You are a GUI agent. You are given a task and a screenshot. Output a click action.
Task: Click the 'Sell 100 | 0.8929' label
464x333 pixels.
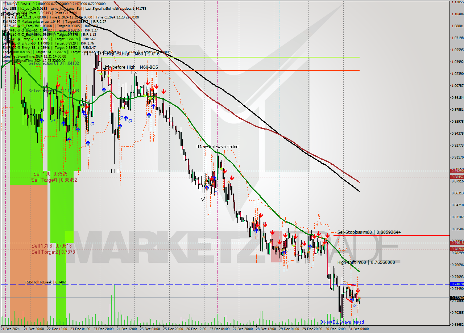(x=50, y=174)
